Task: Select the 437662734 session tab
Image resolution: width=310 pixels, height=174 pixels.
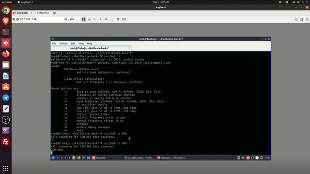Action: tap(41, 13)
